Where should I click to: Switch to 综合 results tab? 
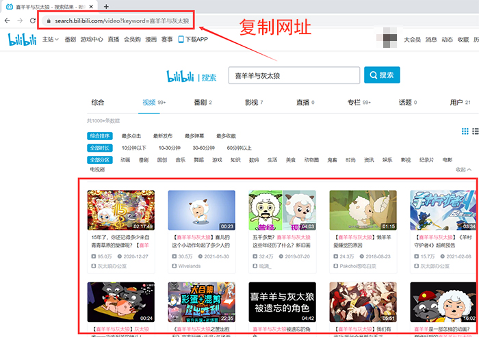(x=98, y=103)
